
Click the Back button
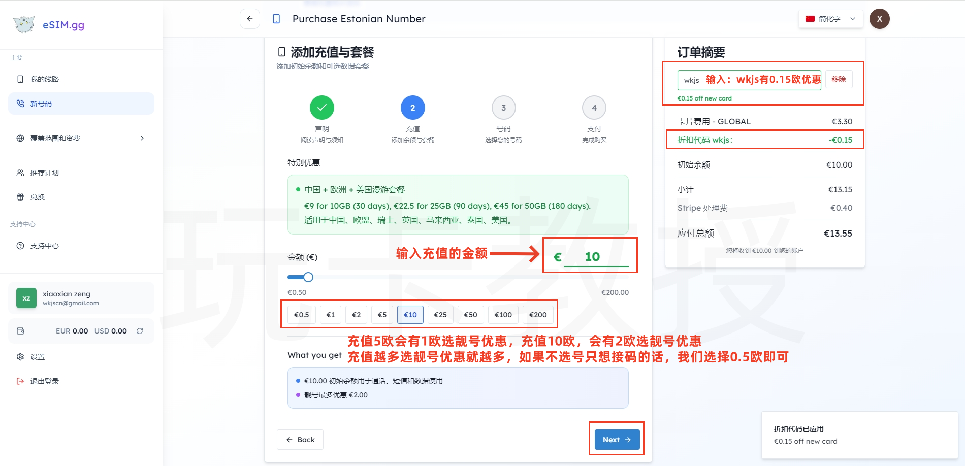[x=300, y=440]
